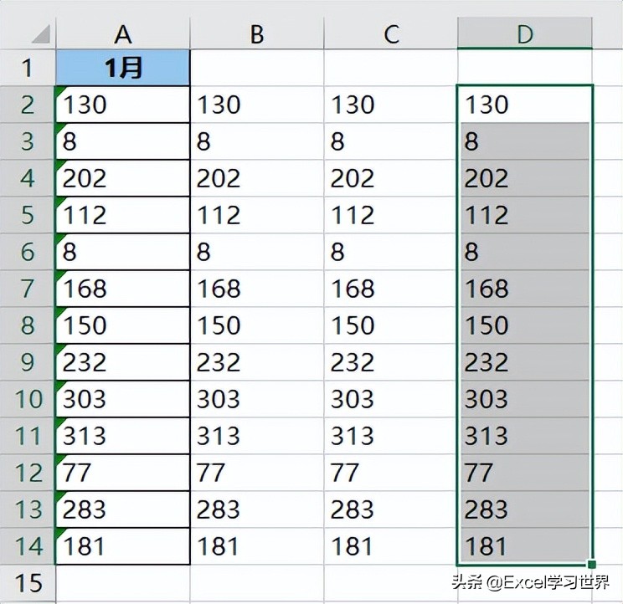This screenshot has height=604, width=623.
Task: Select column C header
Action: pyautogui.click(x=391, y=33)
